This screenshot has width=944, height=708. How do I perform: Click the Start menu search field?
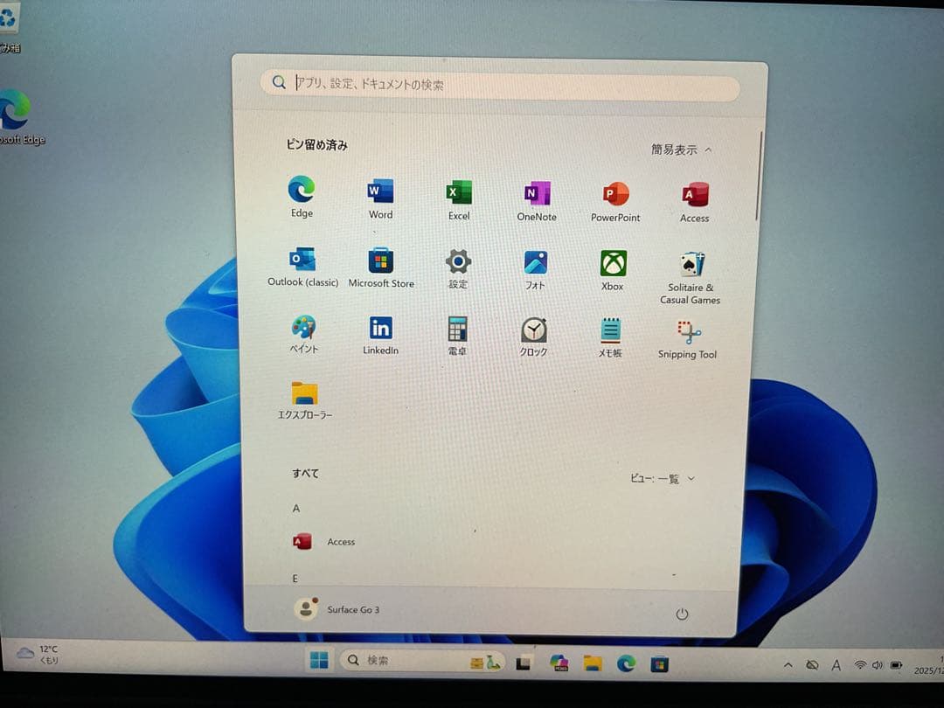[x=500, y=84]
